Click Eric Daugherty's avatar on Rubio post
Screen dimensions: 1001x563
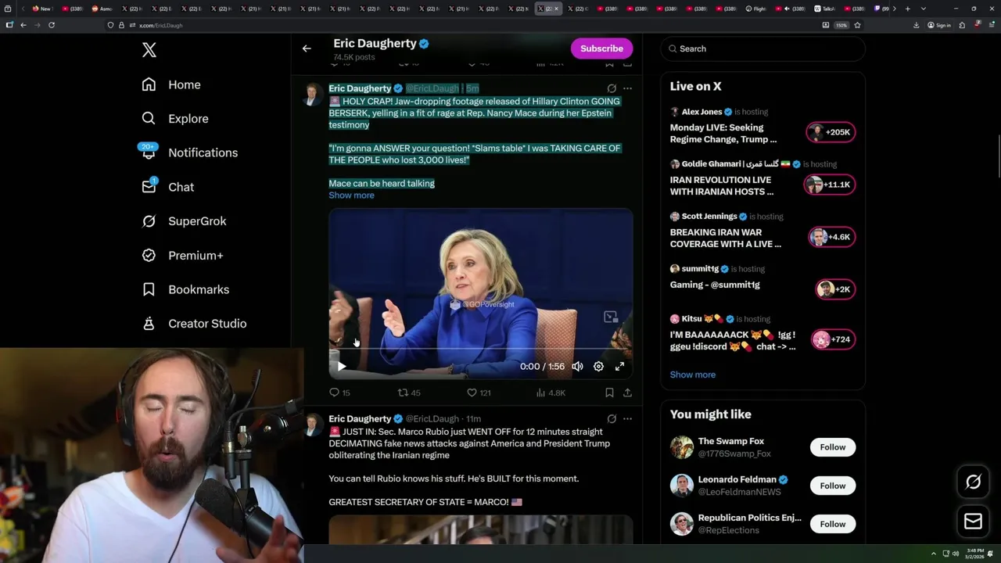click(x=314, y=425)
